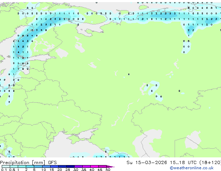This screenshot has height=171, width=221.
Task: Click the '25' legend label
Action: [x=68, y=170]
